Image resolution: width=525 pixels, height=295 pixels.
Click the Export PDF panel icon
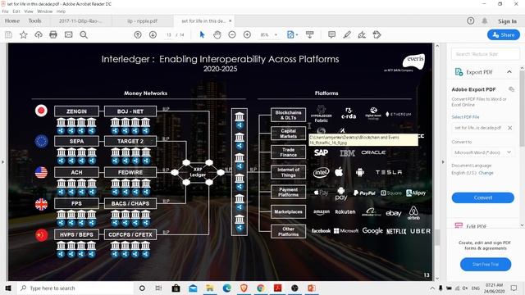(x=459, y=72)
